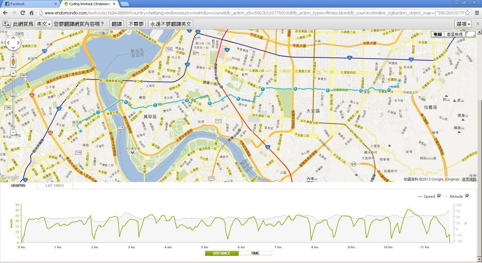This screenshot has height=263, width=482.
Task: Pan the map up arrow
Action: click(13, 38)
